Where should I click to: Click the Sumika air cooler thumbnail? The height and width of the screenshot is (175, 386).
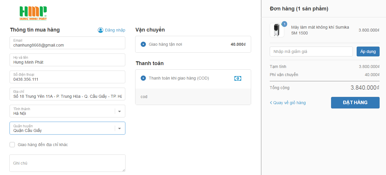click(x=277, y=30)
